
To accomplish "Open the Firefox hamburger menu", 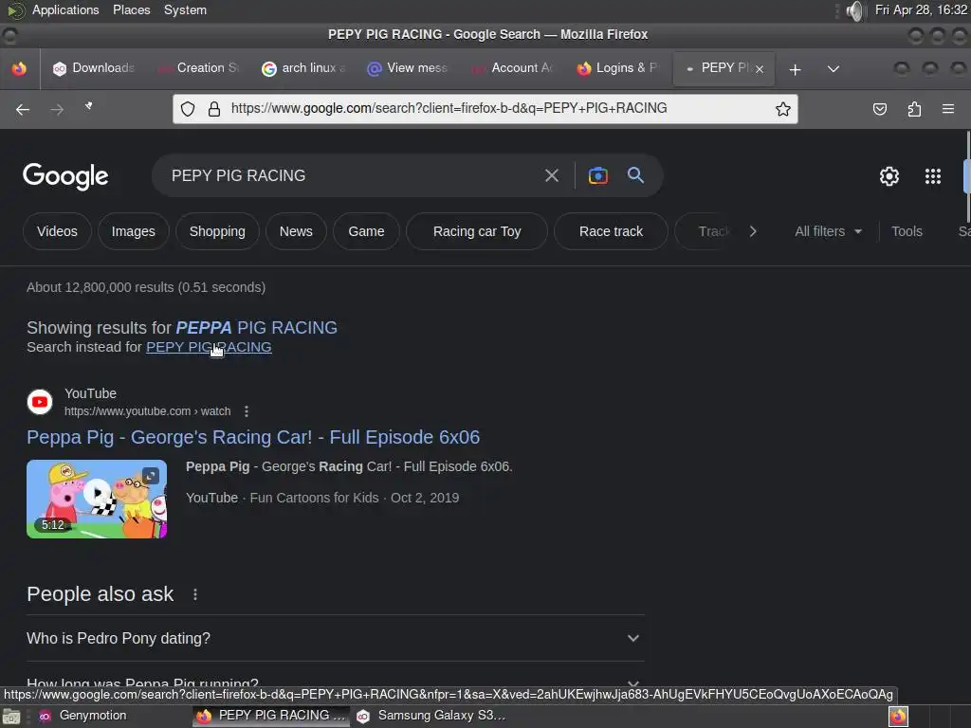I will (948, 109).
